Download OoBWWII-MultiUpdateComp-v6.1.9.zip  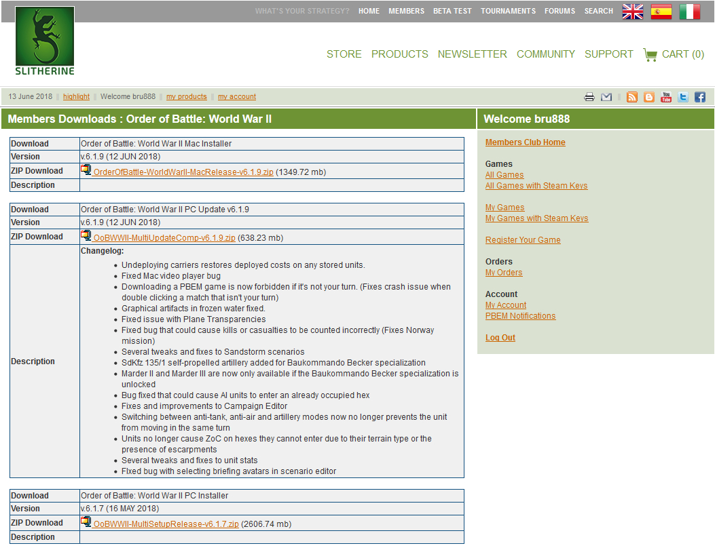coord(164,238)
